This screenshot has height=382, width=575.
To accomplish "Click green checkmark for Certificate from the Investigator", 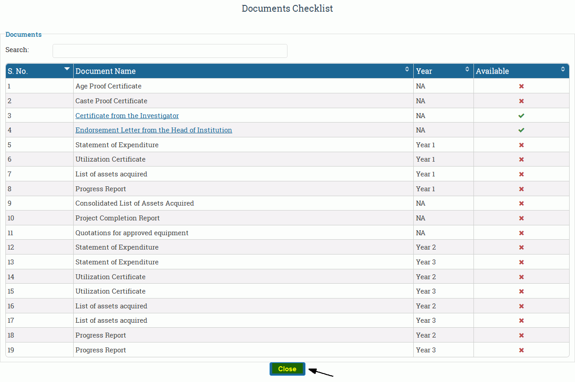I will point(522,116).
